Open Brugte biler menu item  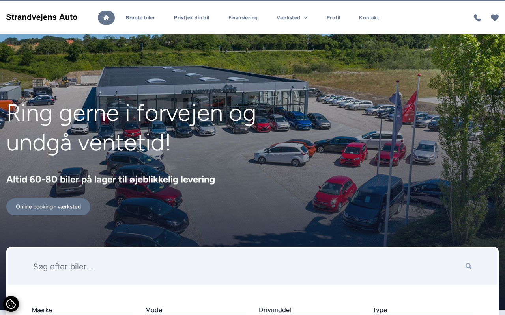[x=140, y=18]
